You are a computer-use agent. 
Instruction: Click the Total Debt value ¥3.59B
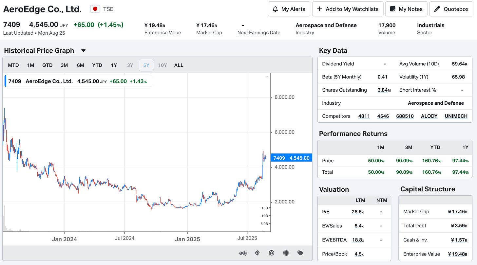pos(459,225)
